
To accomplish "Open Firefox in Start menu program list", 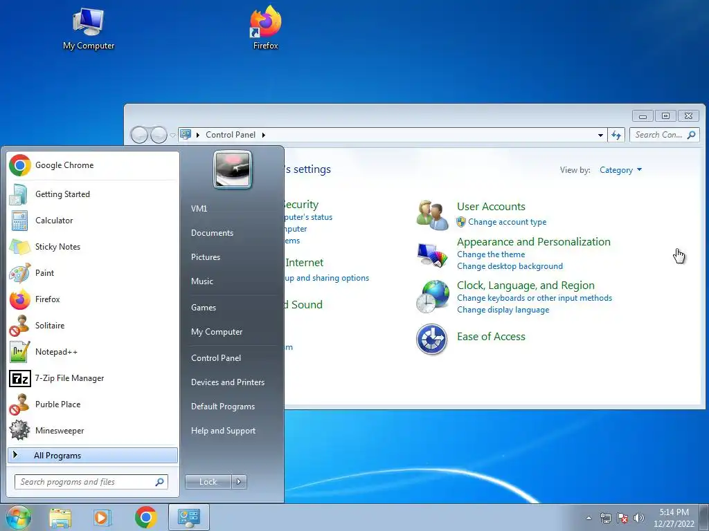I will (93, 299).
